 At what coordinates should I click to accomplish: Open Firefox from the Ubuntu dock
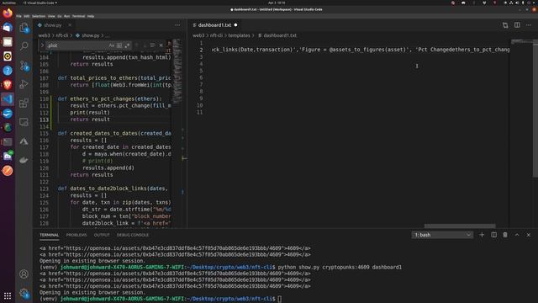coord(8,13)
